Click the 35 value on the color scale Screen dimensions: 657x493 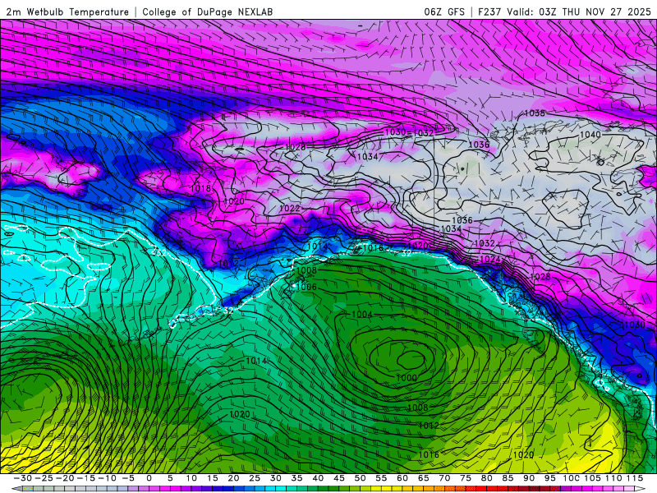coord(296,478)
